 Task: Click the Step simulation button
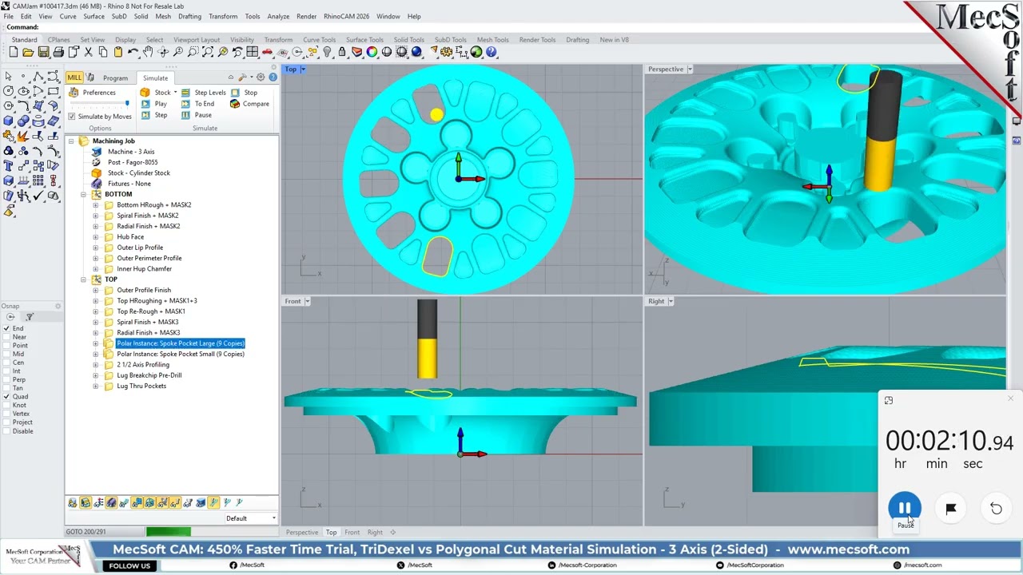coord(155,115)
